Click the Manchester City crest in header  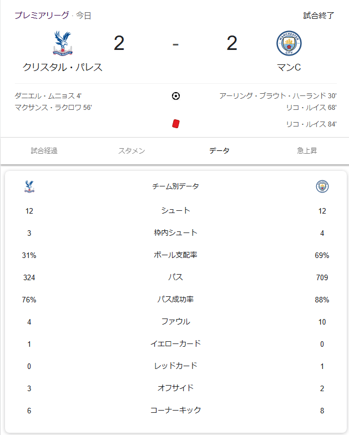click(289, 44)
